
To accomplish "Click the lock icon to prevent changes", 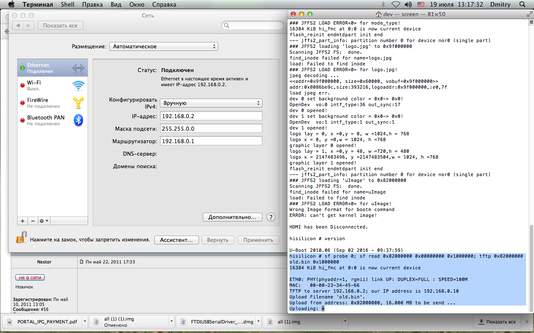I will click(21, 238).
